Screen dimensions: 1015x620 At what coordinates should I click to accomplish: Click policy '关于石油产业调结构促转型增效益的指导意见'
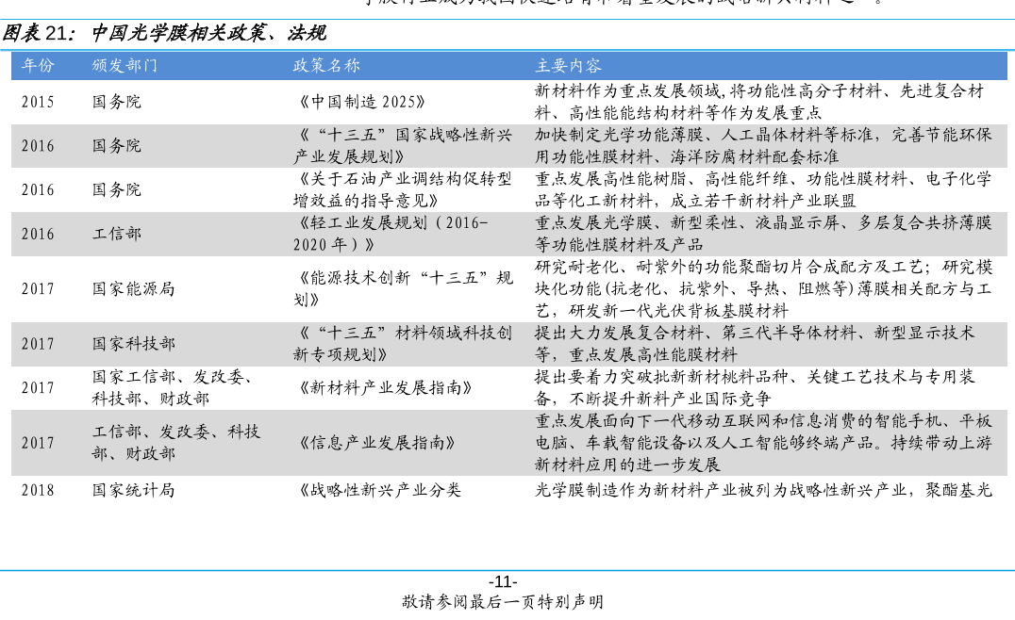click(403, 189)
